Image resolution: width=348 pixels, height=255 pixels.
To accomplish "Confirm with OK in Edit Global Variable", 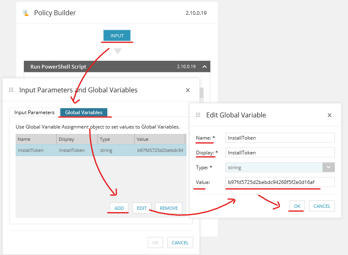I will pyautogui.click(x=297, y=206).
